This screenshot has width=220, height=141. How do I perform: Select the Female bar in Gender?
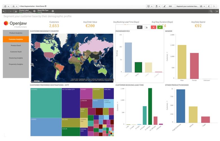click(194, 66)
